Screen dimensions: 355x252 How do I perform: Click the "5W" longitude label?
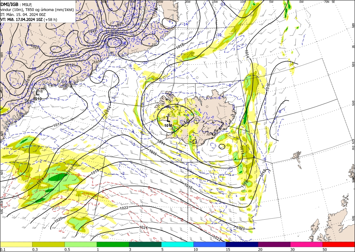coord(271,2)
